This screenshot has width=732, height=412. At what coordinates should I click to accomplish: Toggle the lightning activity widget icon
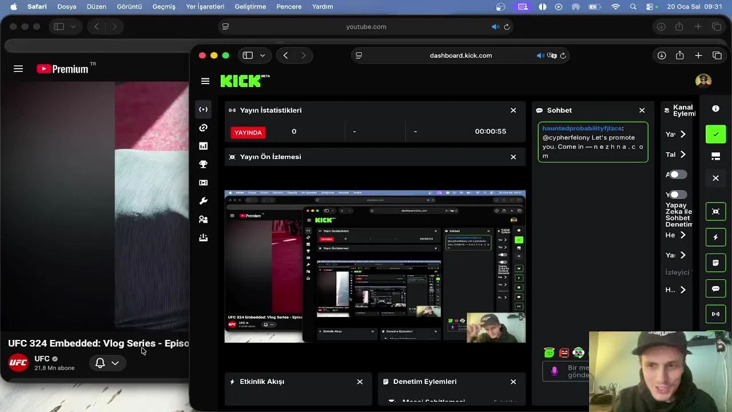pyautogui.click(x=715, y=237)
